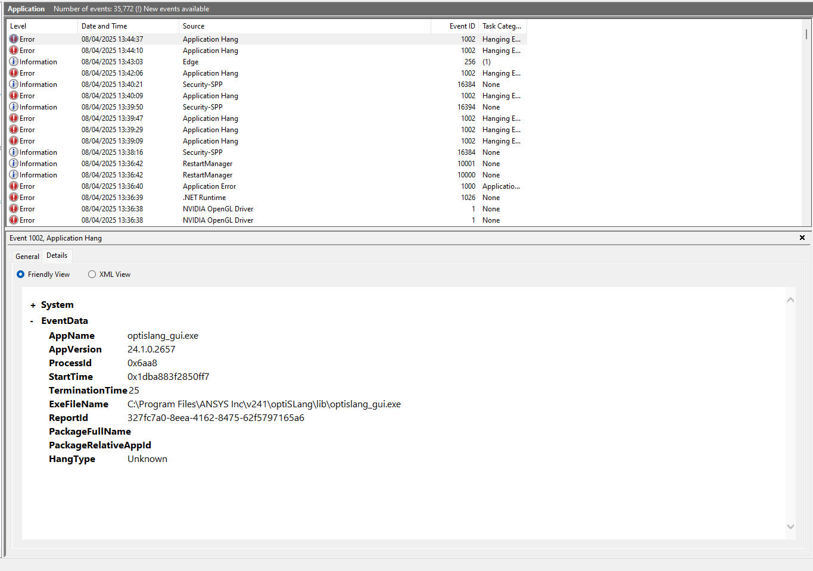Image resolution: width=813 pixels, height=571 pixels.
Task: Select the Edge source cell
Action: (191, 62)
